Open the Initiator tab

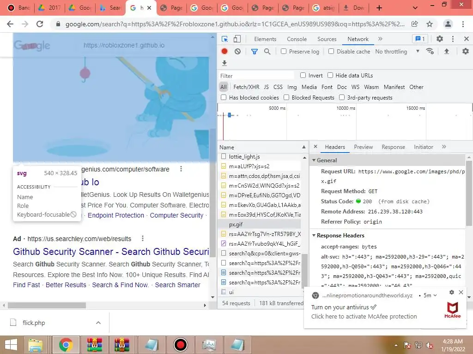[x=423, y=147]
